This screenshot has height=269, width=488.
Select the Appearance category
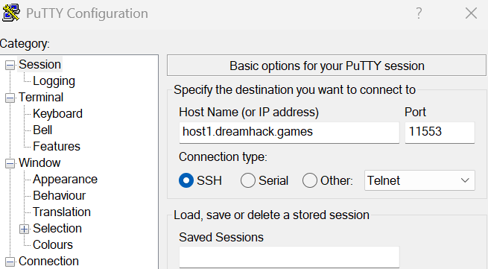pyautogui.click(x=65, y=180)
